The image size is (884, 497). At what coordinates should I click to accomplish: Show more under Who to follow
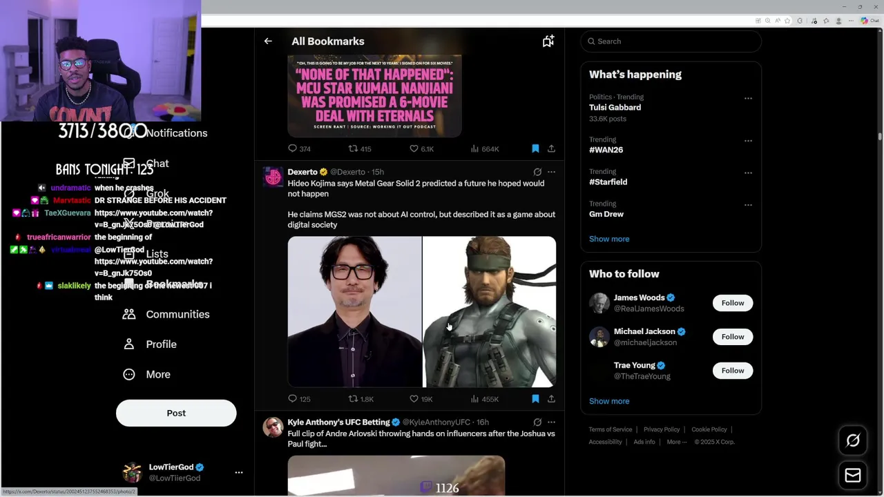point(609,401)
